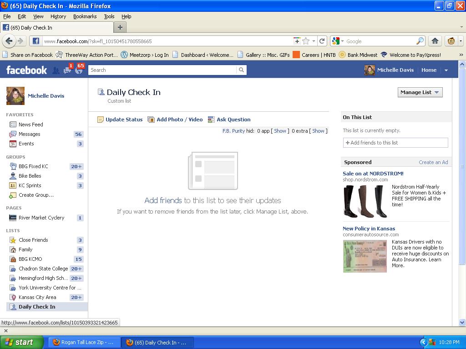Click the Facebook friend requests icon
The image size is (466, 349).
56,70
